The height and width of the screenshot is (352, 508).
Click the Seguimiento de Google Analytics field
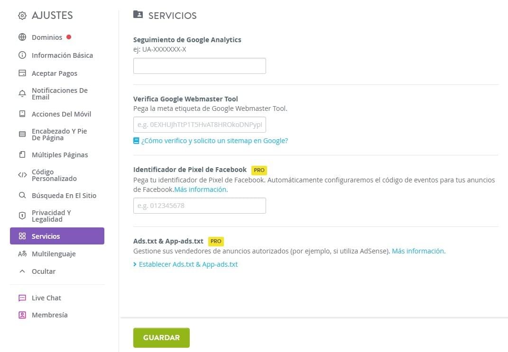coord(199,65)
